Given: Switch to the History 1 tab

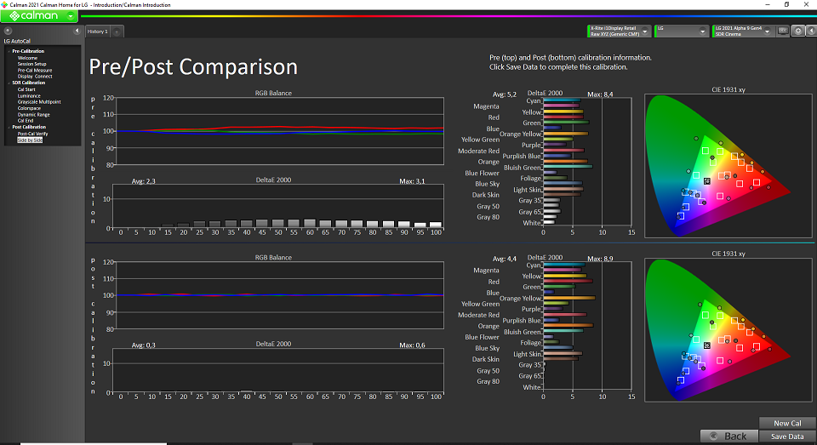Looking at the screenshot, I should (x=97, y=31).
